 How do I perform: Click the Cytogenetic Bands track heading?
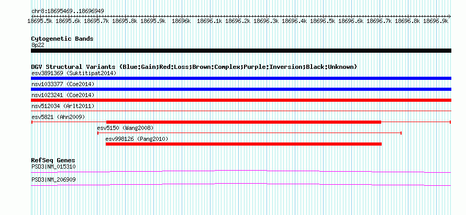pos(62,39)
